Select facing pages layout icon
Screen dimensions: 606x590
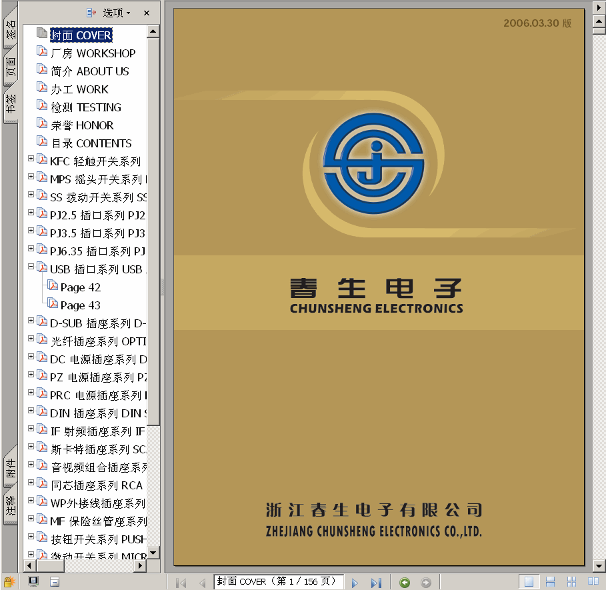593,582
